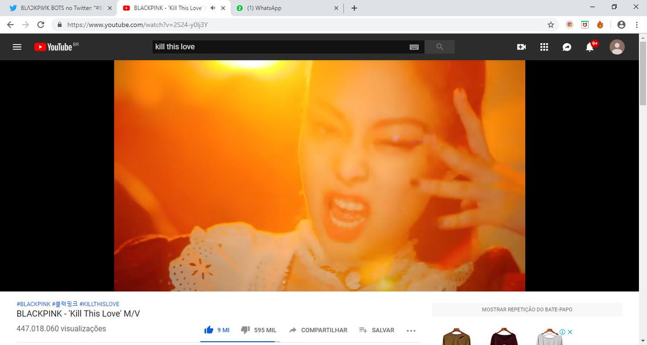The height and width of the screenshot is (345, 647).
Task: Open the on-screen keyboard icon in search box
Action: [414, 47]
